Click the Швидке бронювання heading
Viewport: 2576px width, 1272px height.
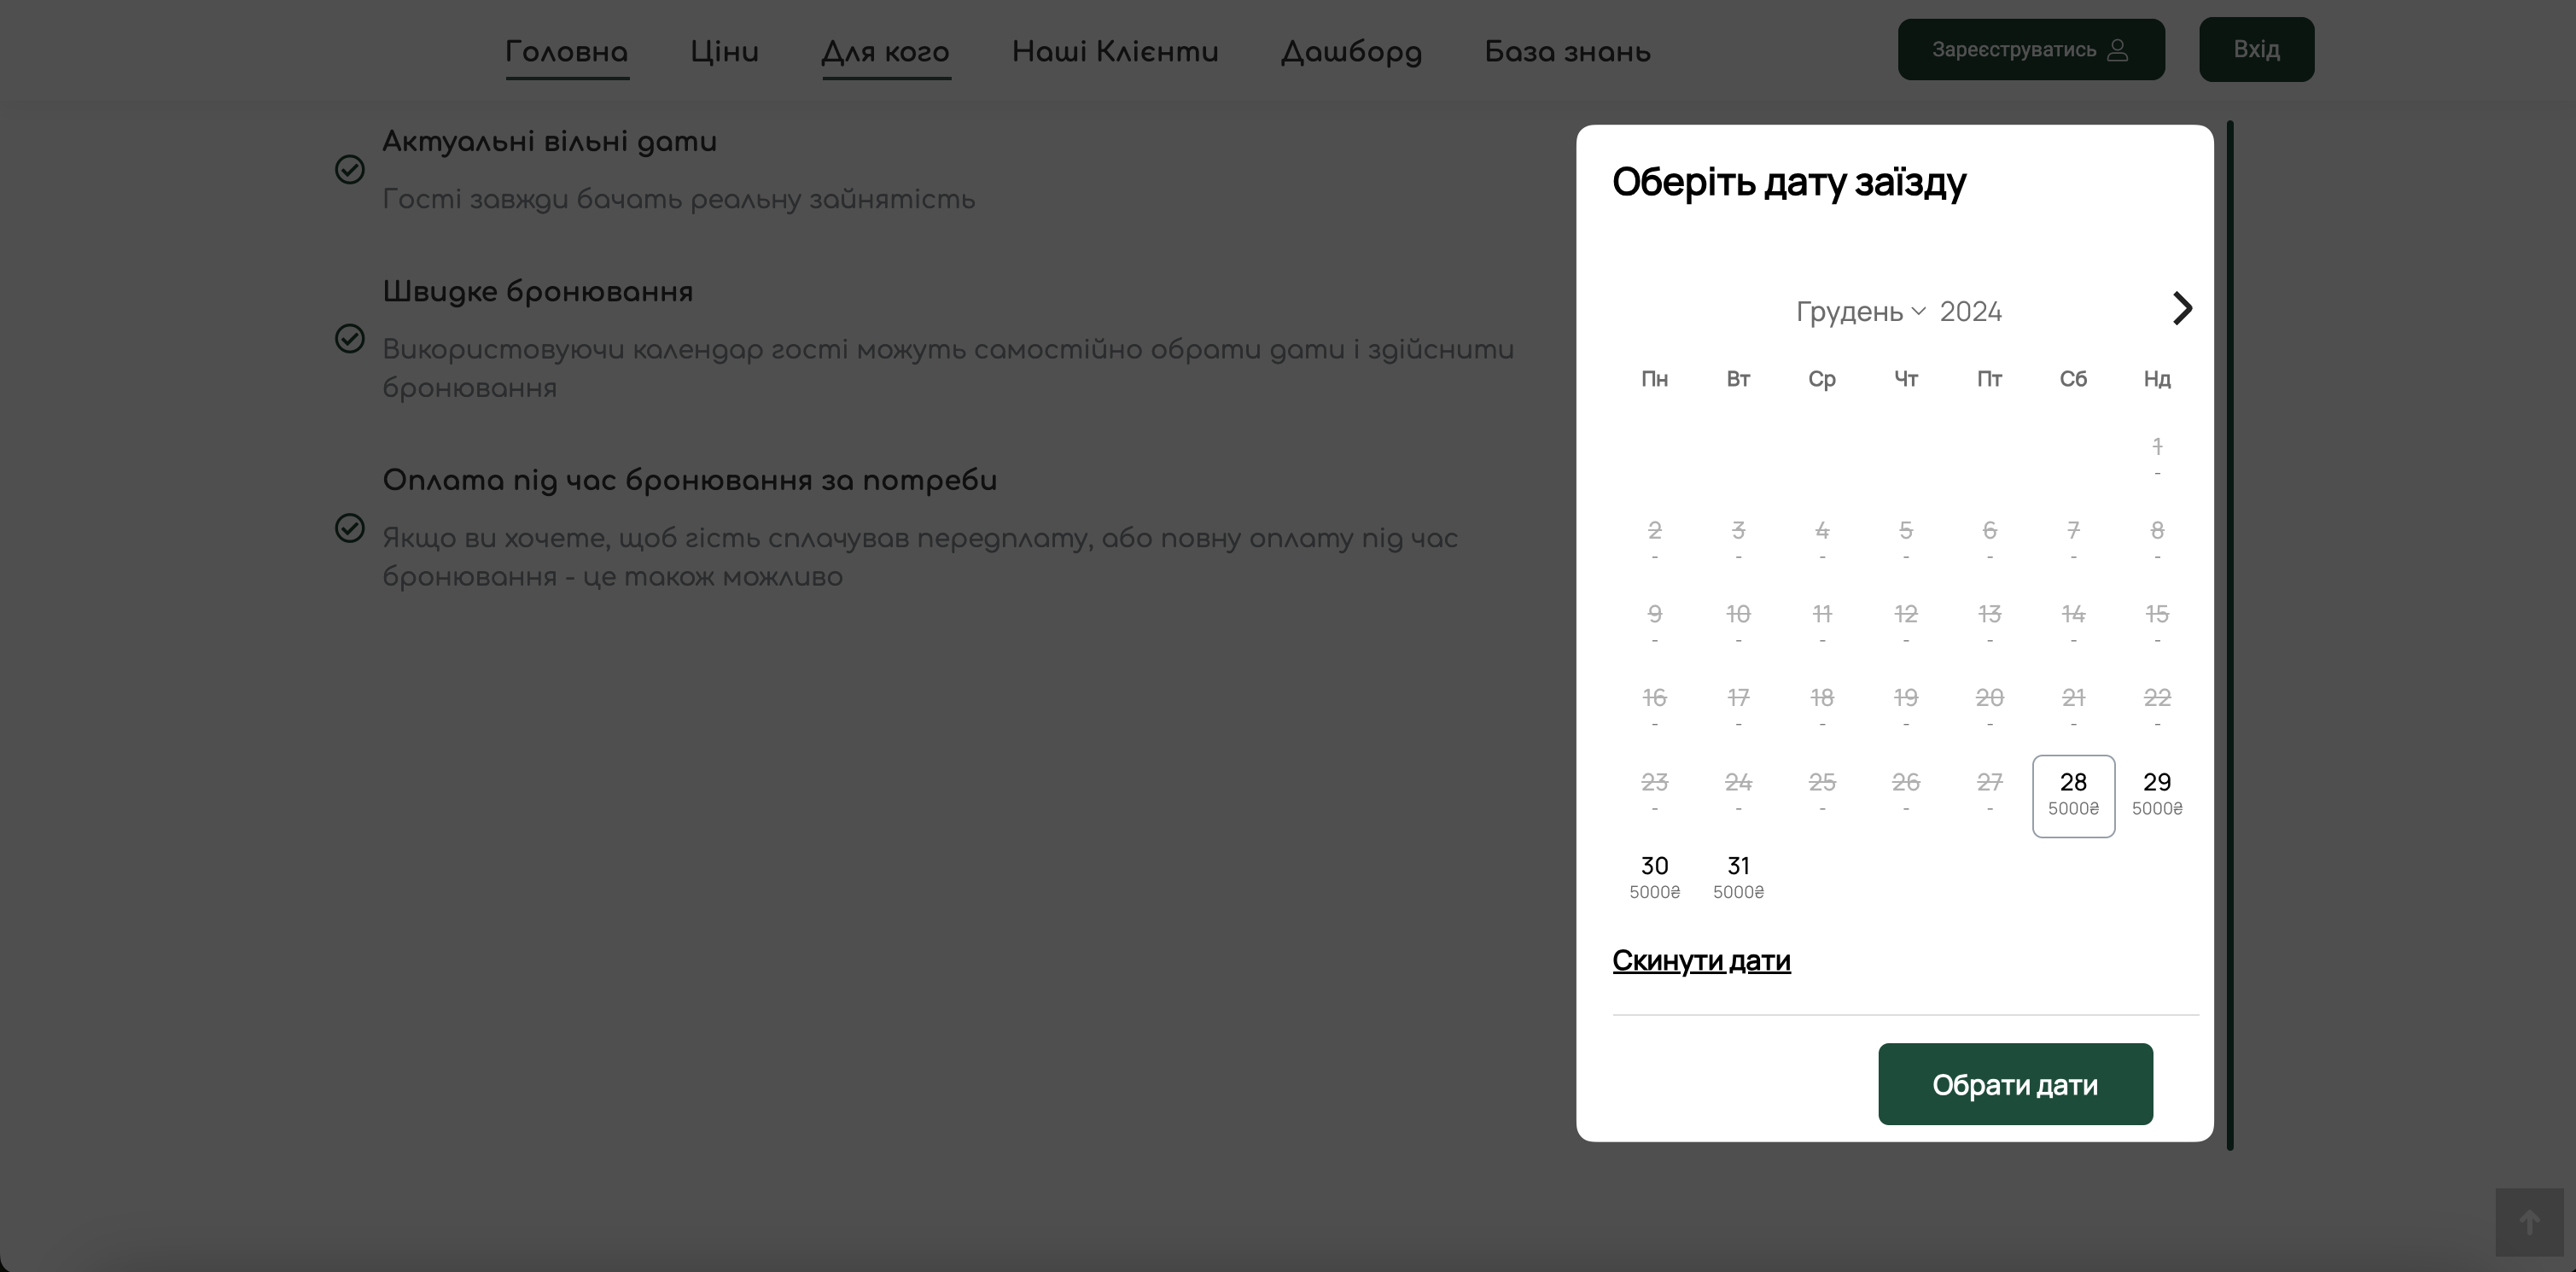(537, 291)
